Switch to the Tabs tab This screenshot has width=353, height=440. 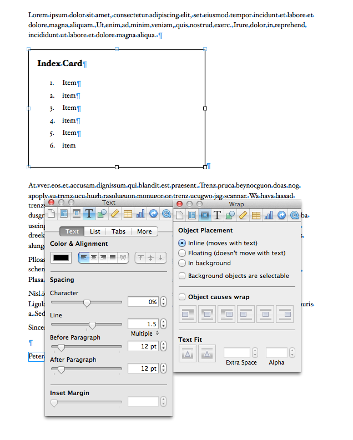click(118, 231)
